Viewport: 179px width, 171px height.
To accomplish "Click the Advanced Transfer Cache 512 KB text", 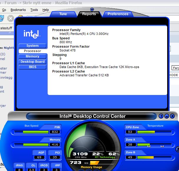I will [x=84, y=75].
